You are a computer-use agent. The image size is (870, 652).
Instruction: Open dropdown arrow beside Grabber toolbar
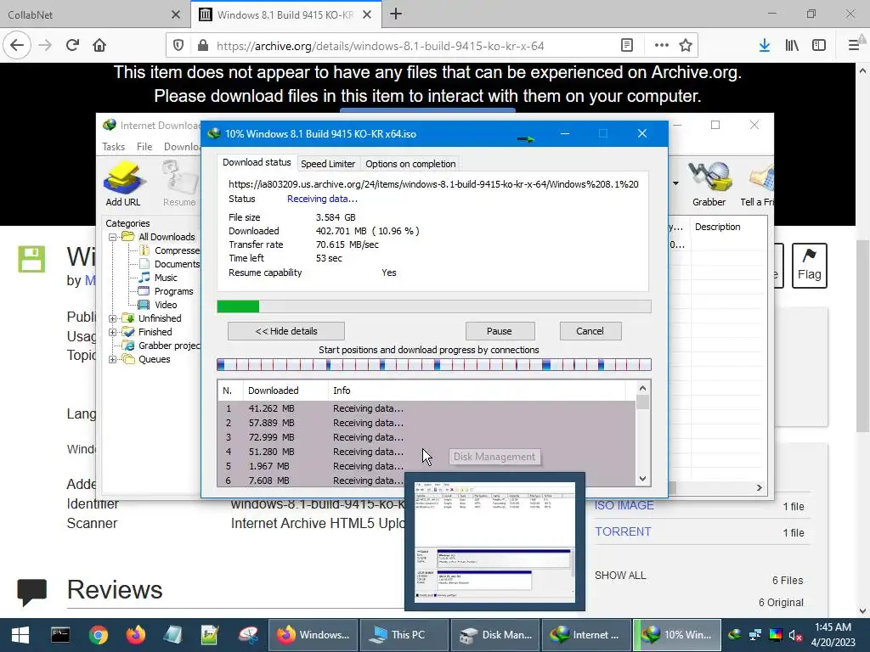click(x=675, y=183)
